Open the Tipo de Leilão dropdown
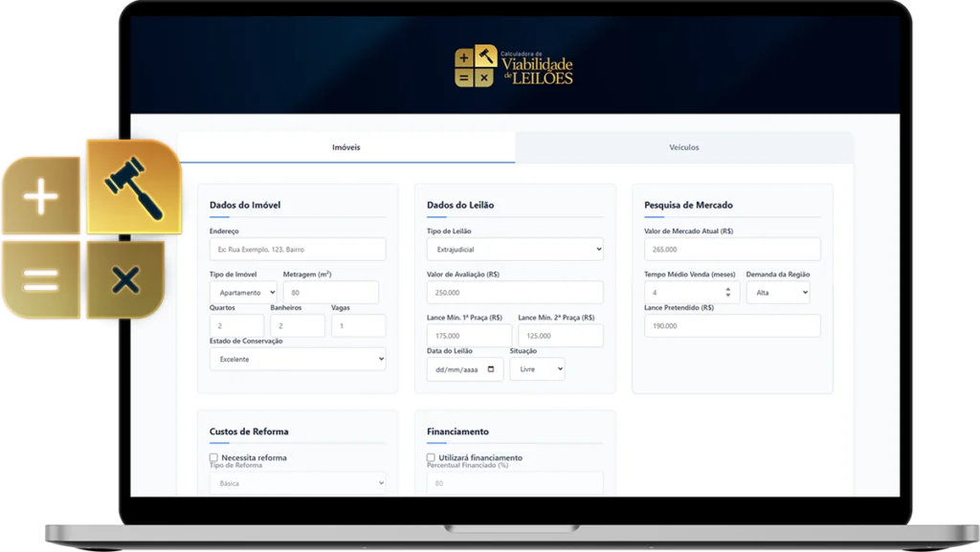This screenshot has height=552, width=980. tap(515, 250)
